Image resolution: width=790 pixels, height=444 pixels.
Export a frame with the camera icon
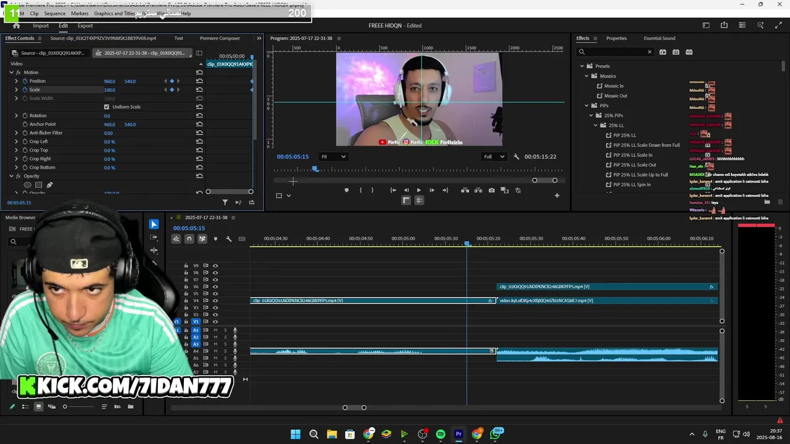pyautogui.click(x=491, y=191)
